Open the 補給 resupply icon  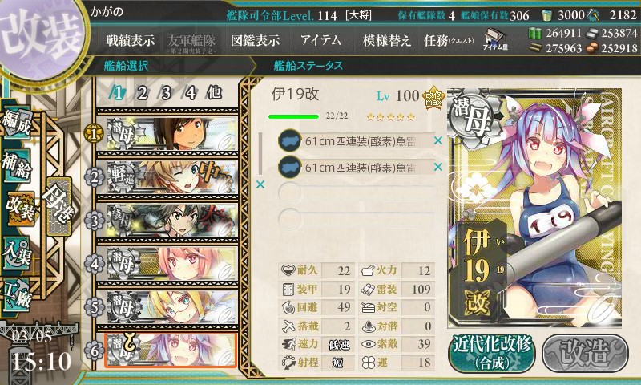[17, 165]
